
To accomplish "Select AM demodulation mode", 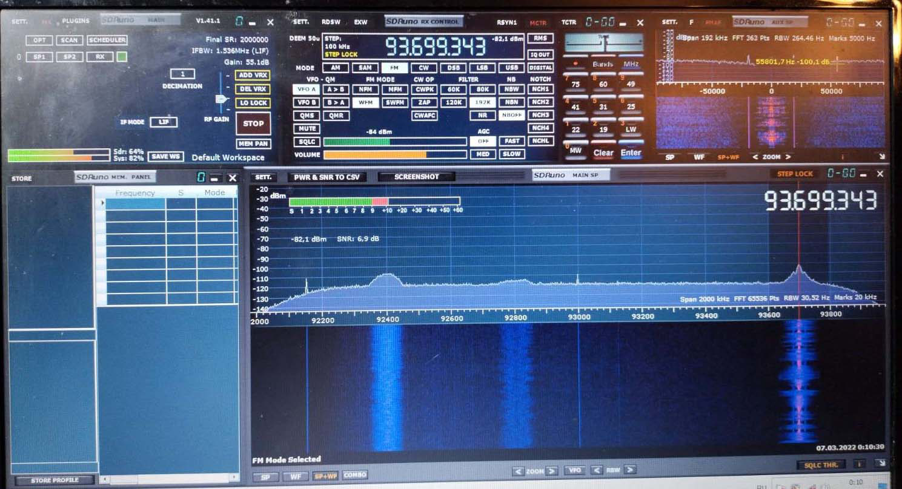I will 335,68.
